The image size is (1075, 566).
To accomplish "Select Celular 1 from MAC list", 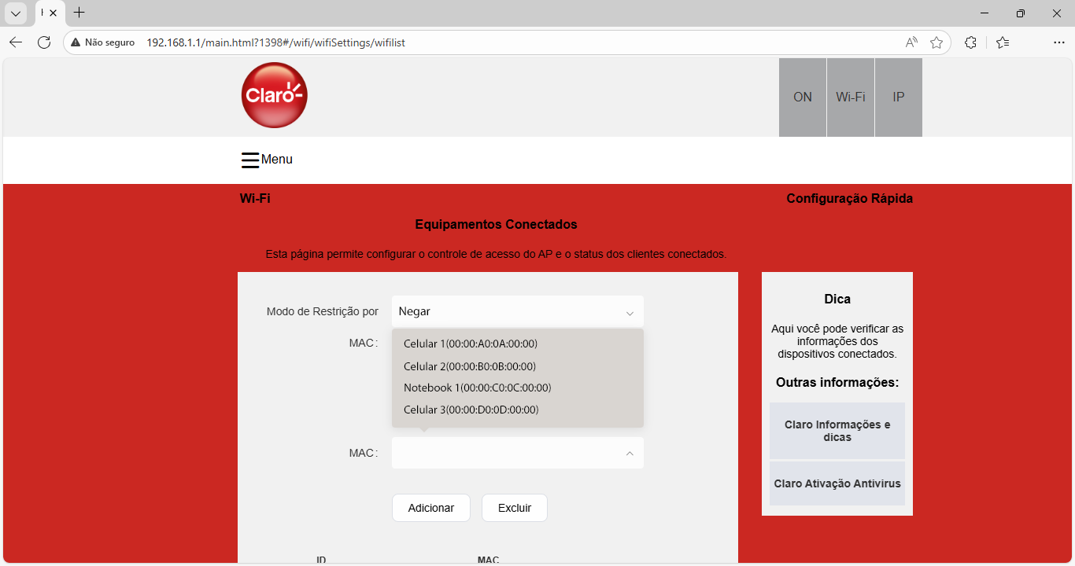I will (x=470, y=344).
